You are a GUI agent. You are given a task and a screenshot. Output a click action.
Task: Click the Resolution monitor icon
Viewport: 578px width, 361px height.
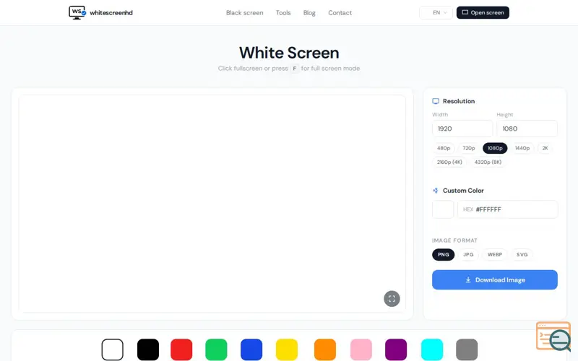[436, 101]
